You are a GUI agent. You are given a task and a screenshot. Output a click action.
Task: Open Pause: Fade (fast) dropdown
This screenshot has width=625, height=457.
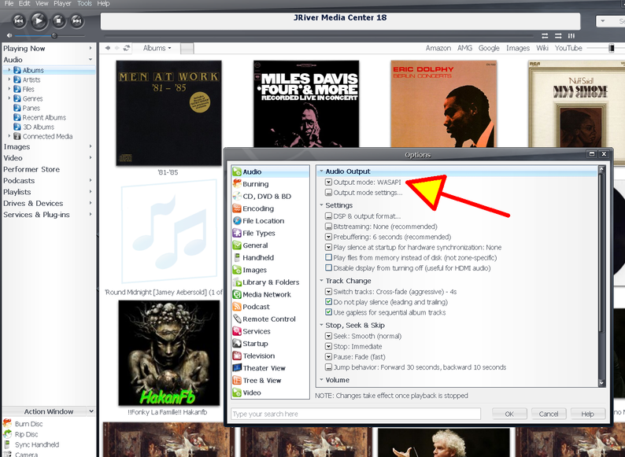click(x=328, y=357)
